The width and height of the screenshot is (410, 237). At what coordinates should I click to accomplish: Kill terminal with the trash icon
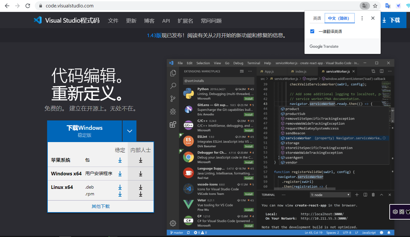pyautogui.click(x=373, y=195)
